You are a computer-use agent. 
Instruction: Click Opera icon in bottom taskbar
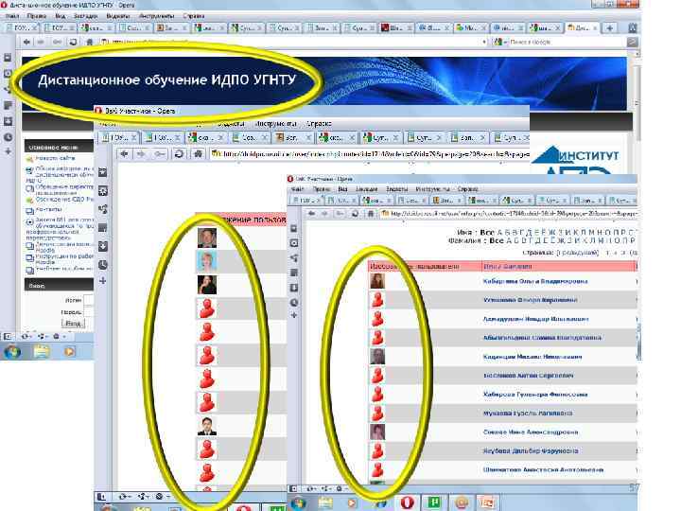tap(407, 502)
